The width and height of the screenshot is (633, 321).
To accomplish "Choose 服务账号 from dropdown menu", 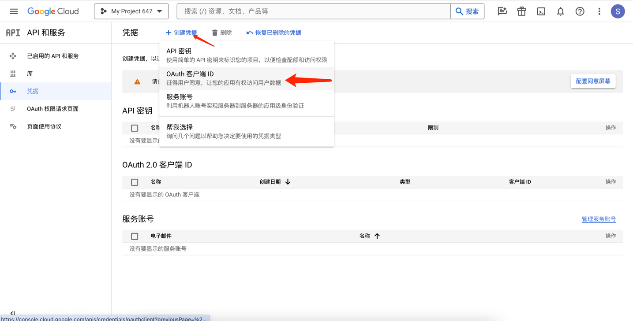I will click(247, 101).
